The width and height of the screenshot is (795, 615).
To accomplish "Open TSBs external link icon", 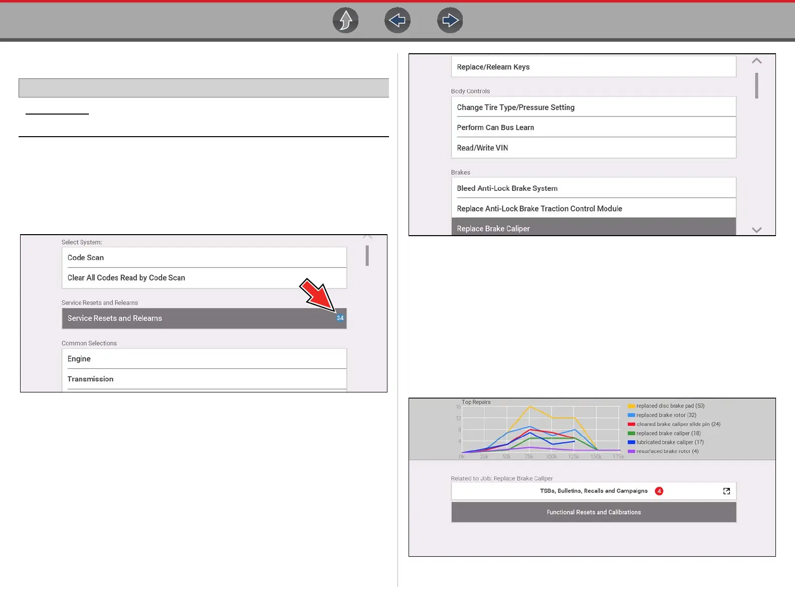I will tap(726, 491).
